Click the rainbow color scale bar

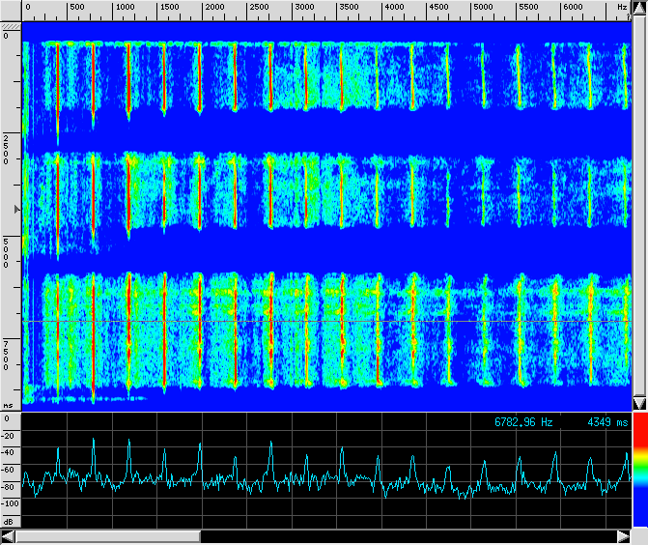pos(638,472)
